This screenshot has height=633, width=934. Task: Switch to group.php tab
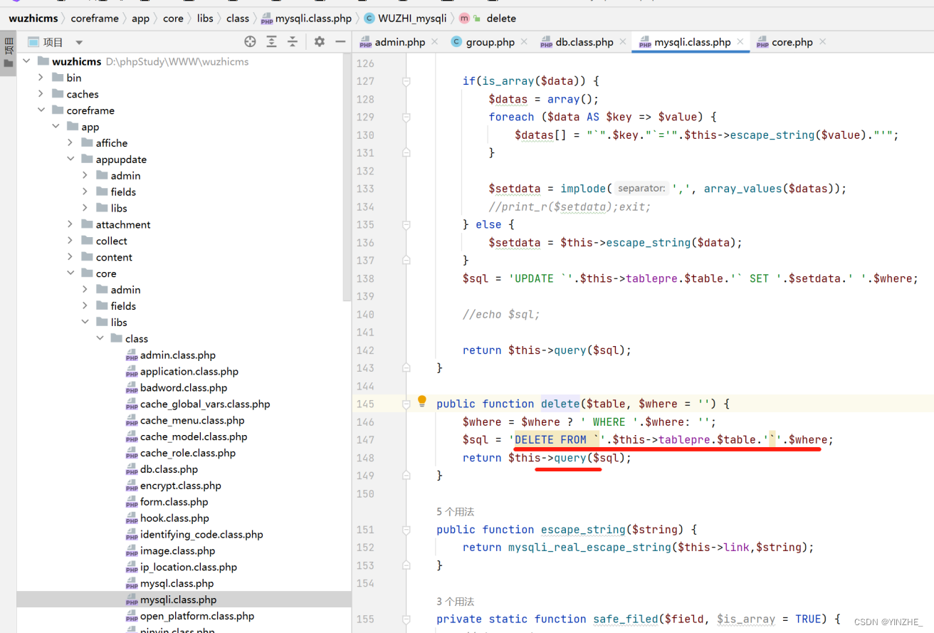pyautogui.click(x=490, y=42)
